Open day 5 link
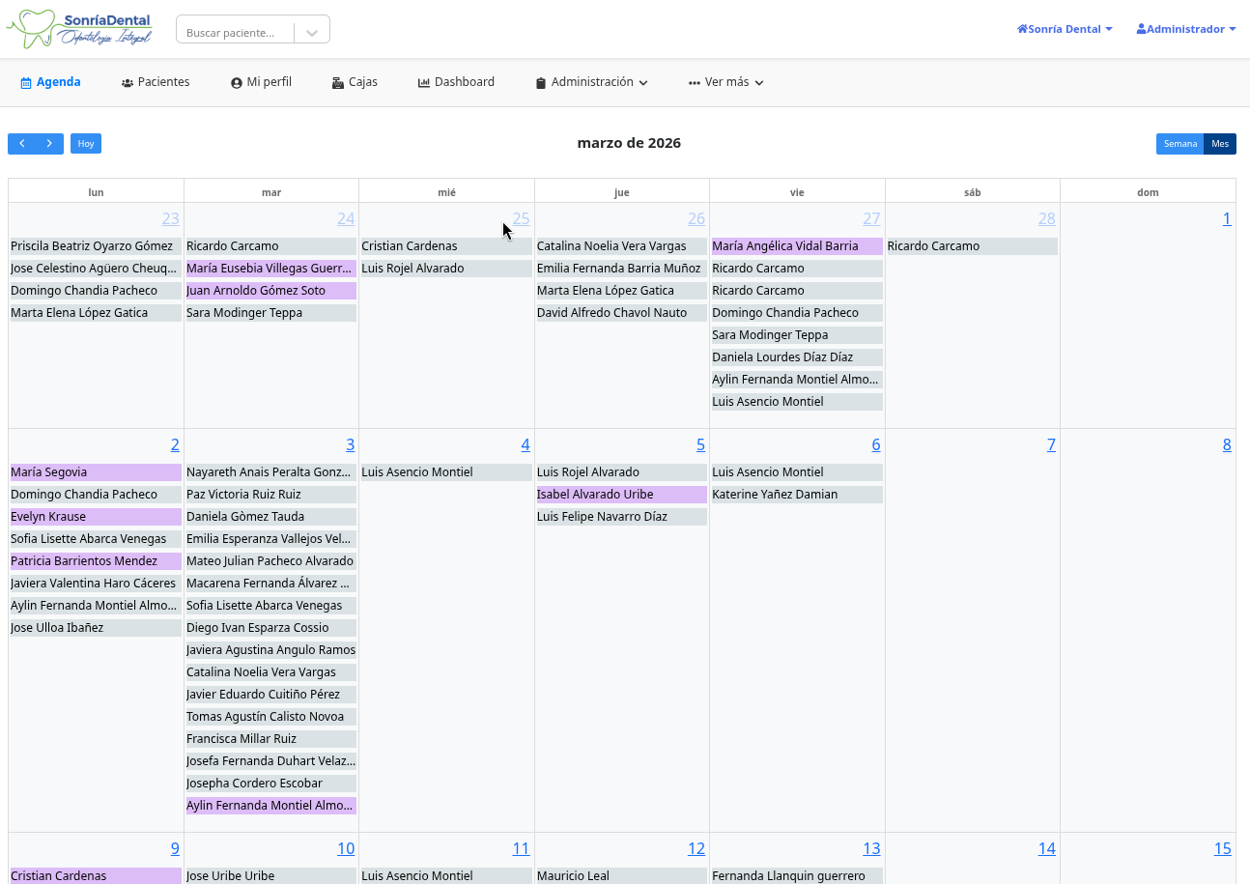 tap(701, 444)
